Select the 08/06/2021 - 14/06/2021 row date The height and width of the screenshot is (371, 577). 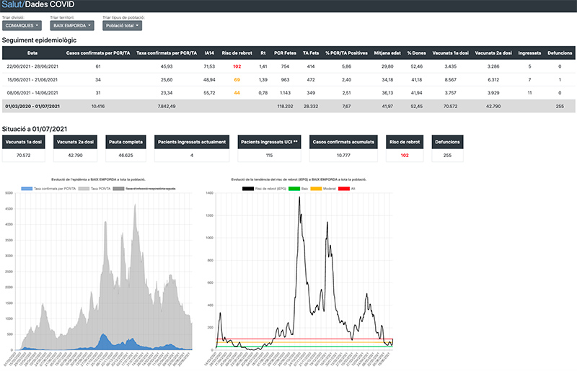point(32,93)
